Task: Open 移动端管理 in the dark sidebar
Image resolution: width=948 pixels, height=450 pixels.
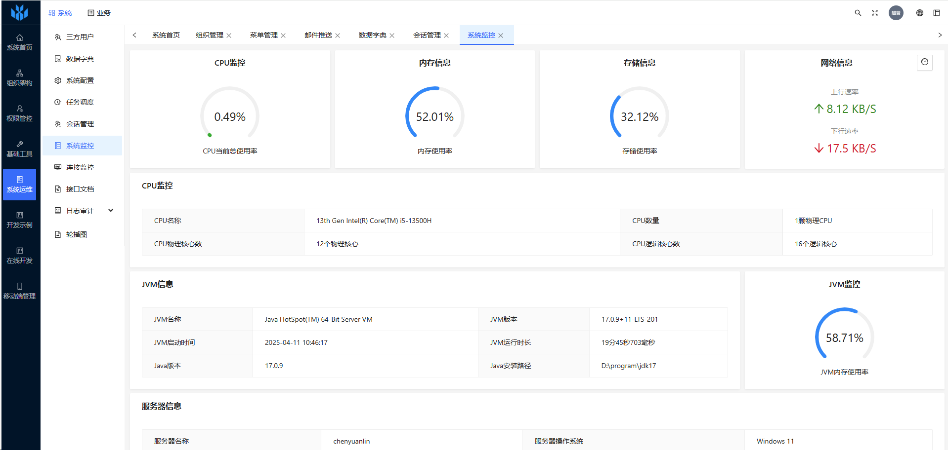Action: [20, 291]
